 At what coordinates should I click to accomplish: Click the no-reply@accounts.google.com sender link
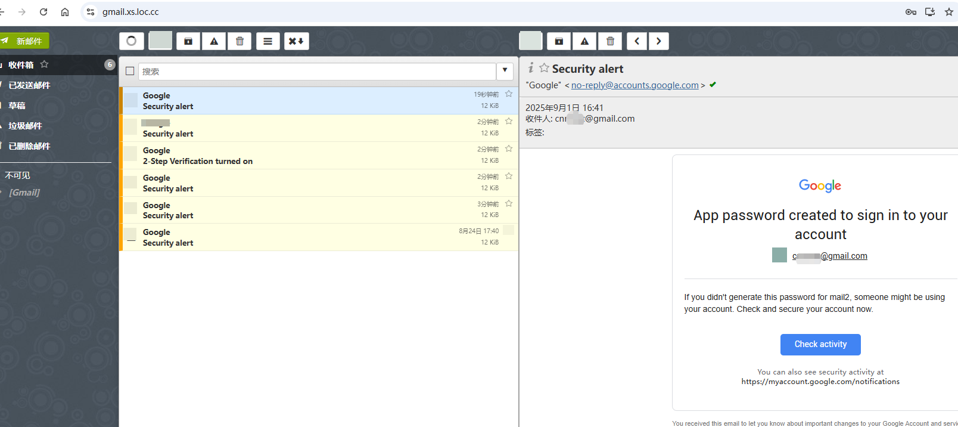tap(634, 85)
